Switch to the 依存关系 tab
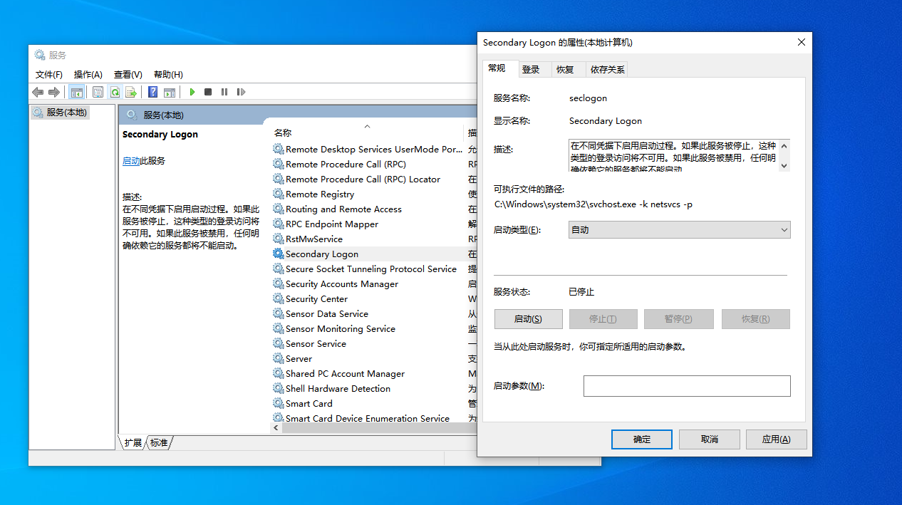Screen dimensions: 902x505 [x=607, y=69]
